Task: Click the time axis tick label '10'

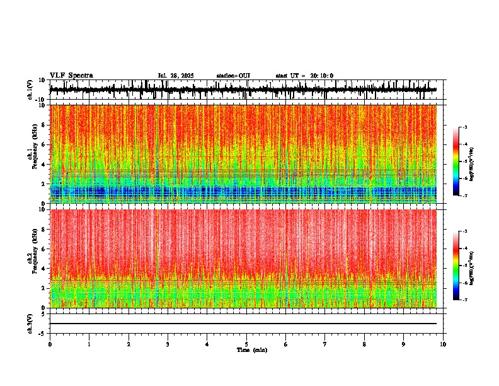Action: coord(443,344)
